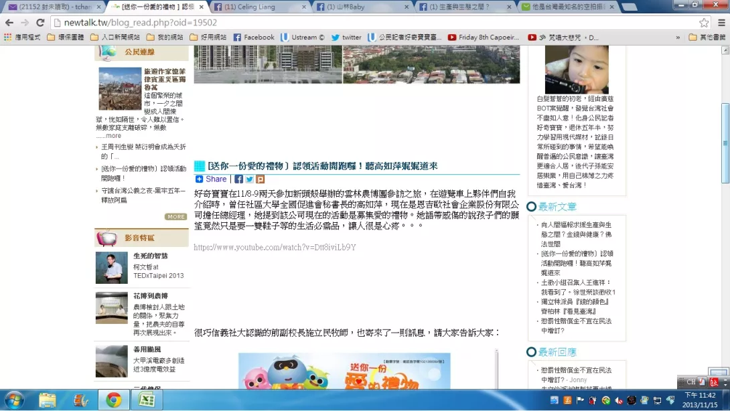This screenshot has height=411, width=730.
Task: Open the 環保團體 bookmarks folder
Action: 65,37
